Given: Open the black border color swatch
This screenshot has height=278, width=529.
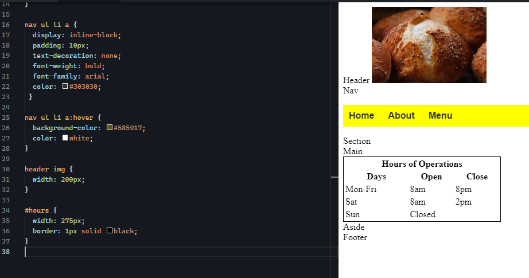Looking at the screenshot, I should pyautogui.click(x=110, y=231).
